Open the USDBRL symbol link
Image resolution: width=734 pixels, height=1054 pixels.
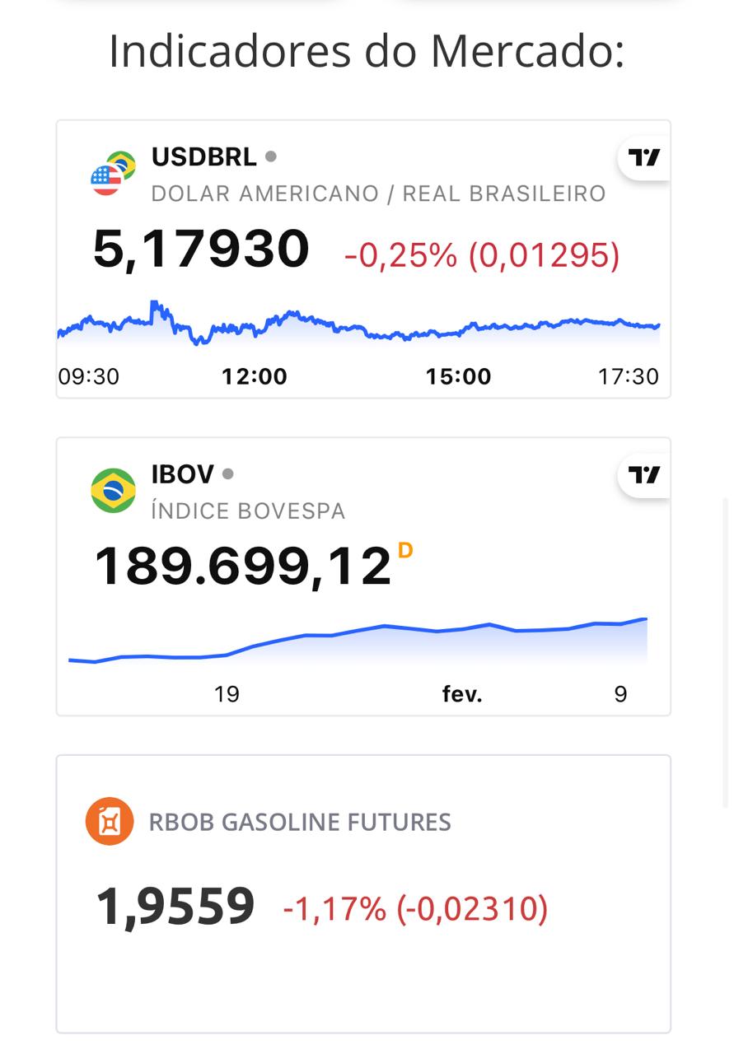coord(203,156)
